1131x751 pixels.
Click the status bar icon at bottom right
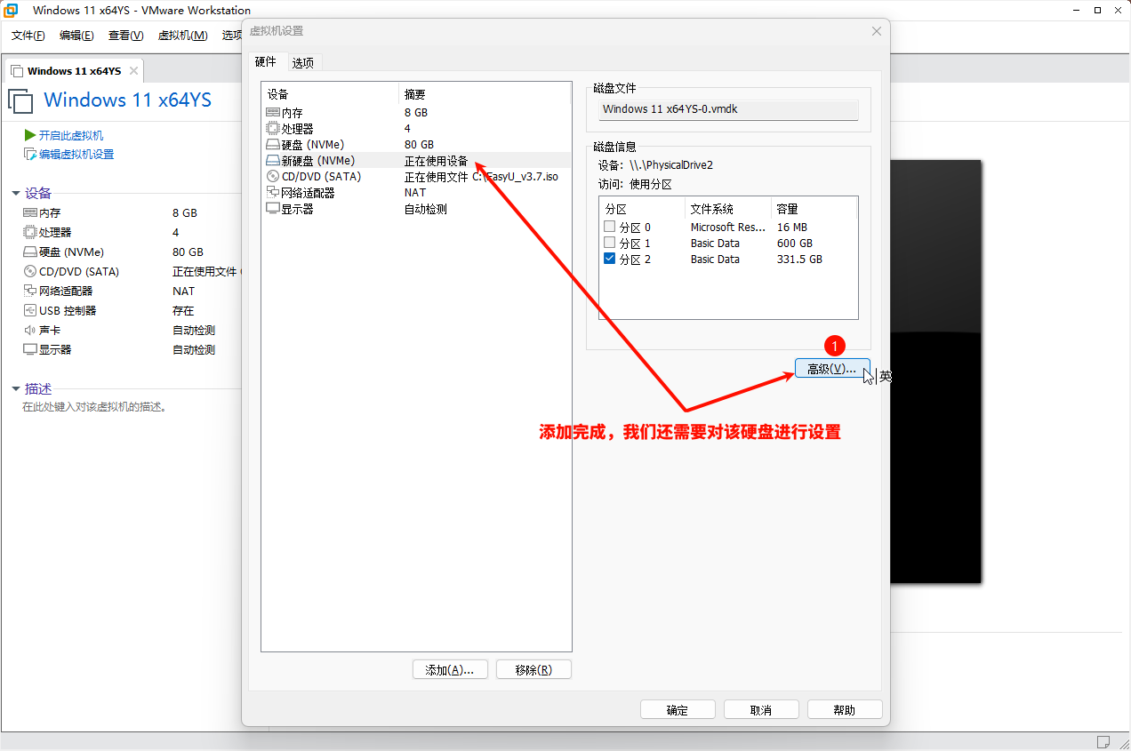[x=1103, y=741]
